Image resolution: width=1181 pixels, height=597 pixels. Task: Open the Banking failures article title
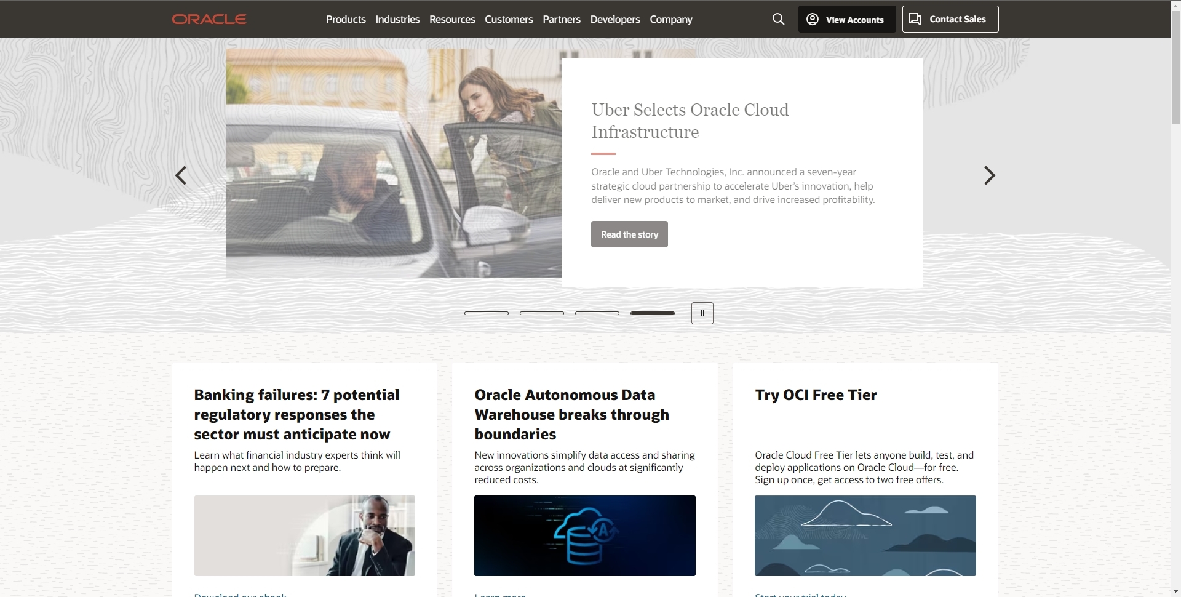pyautogui.click(x=296, y=414)
